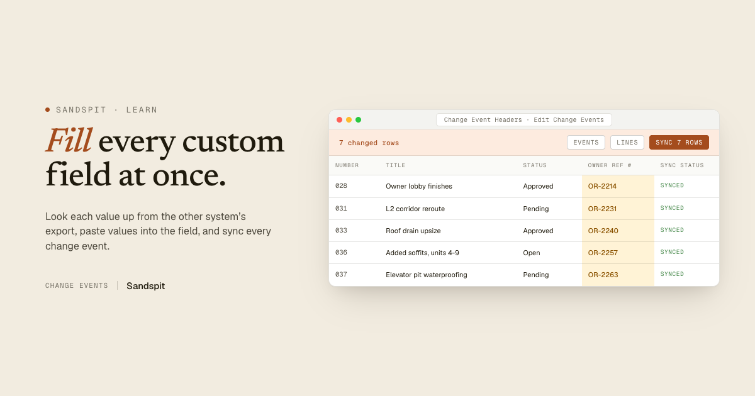This screenshot has height=396, width=755.
Task: Select the Owner Ref cell OR-2240
Action: click(618, 231)
